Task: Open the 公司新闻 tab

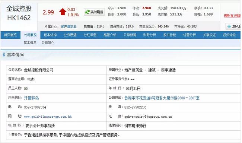Action: [x=130, y=35]
